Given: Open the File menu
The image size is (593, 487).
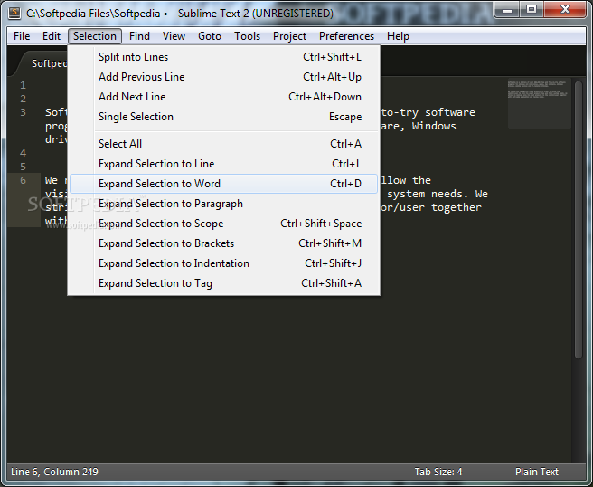Looking at the screenshot, I should 22,36.
